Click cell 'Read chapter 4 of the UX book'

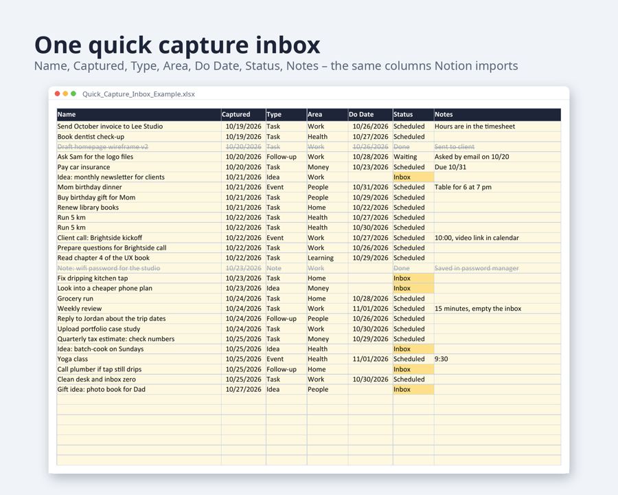click(x=139, y=258)
